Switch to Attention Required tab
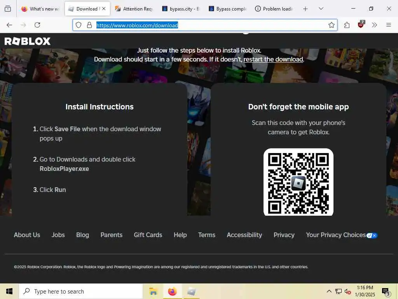Image resolution: width=398 pixels, height=299 pixels. [134, 9]
